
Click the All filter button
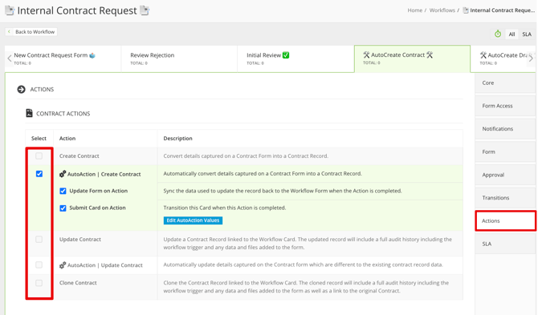click(512, 34)
